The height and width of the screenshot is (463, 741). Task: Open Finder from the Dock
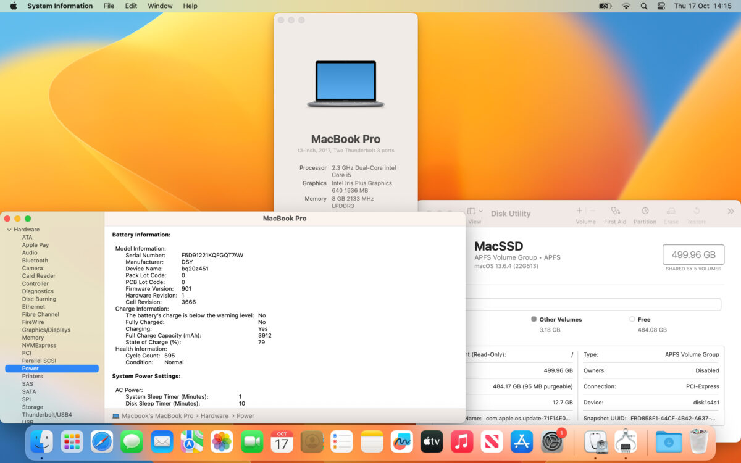point(42,441)
